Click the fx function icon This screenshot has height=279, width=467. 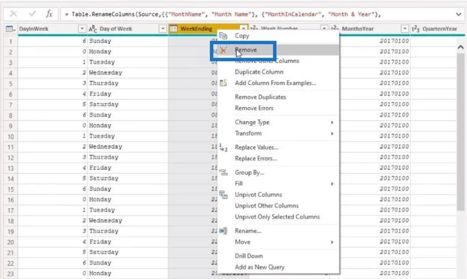pyautogui.click(x=49, y=14)
